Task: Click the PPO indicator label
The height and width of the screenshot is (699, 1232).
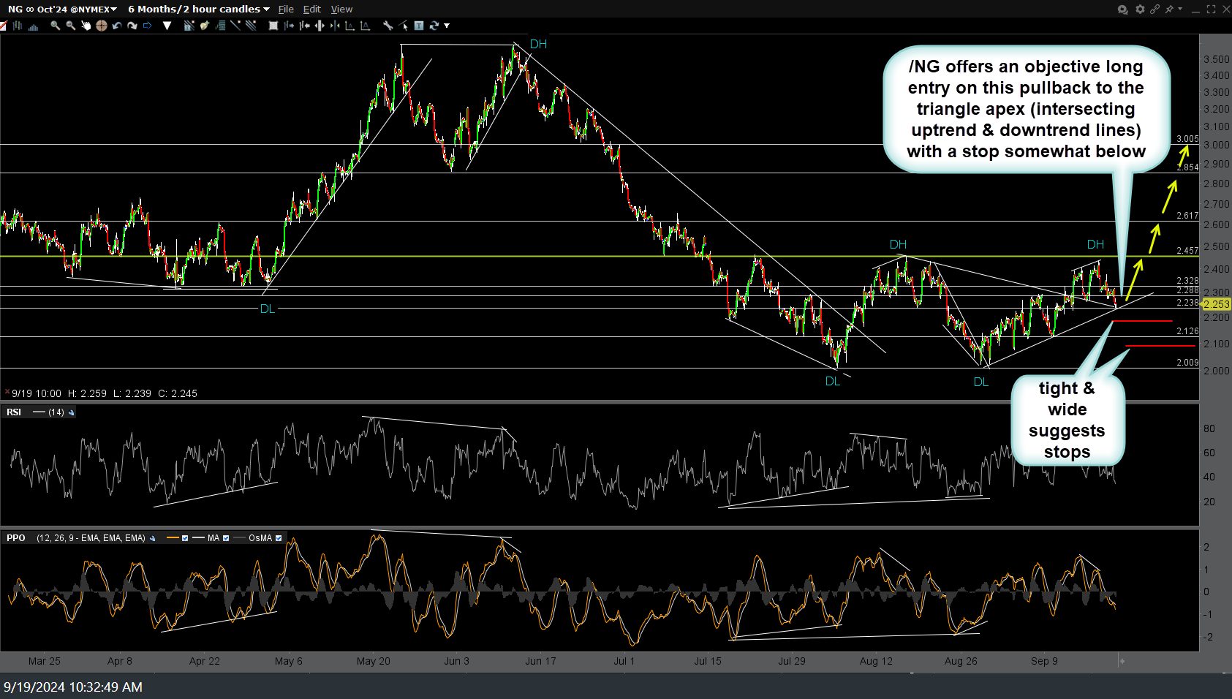Action: click(15, 538)
